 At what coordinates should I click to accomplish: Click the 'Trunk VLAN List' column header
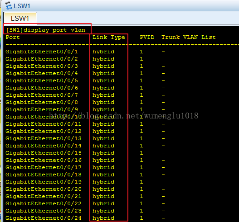189,37
